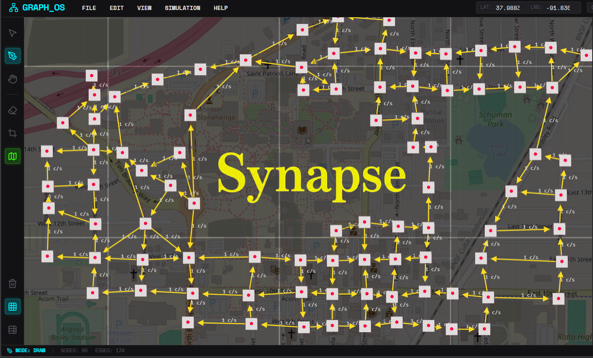Open the SIMULATION menu
This screenshot has height=358, width=593.
click(x=183, y=8)
